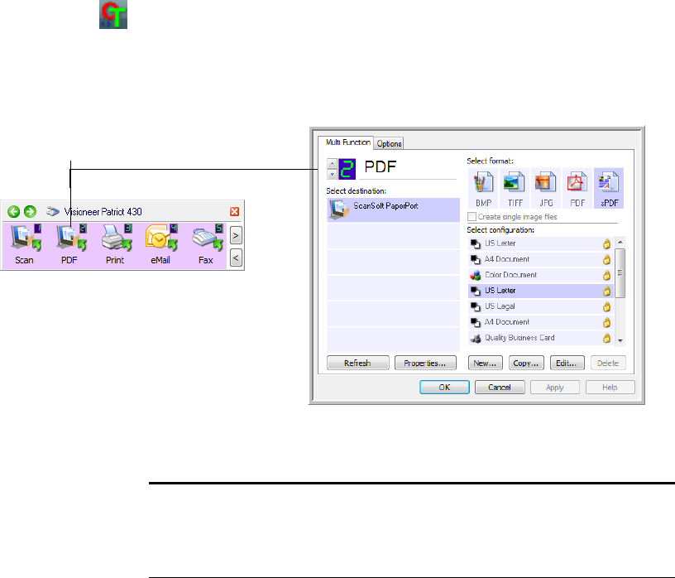The width and height of the screenshot is (675, 578).
Task: Select the first A4 Document configuration
Action: click(541, 259)
